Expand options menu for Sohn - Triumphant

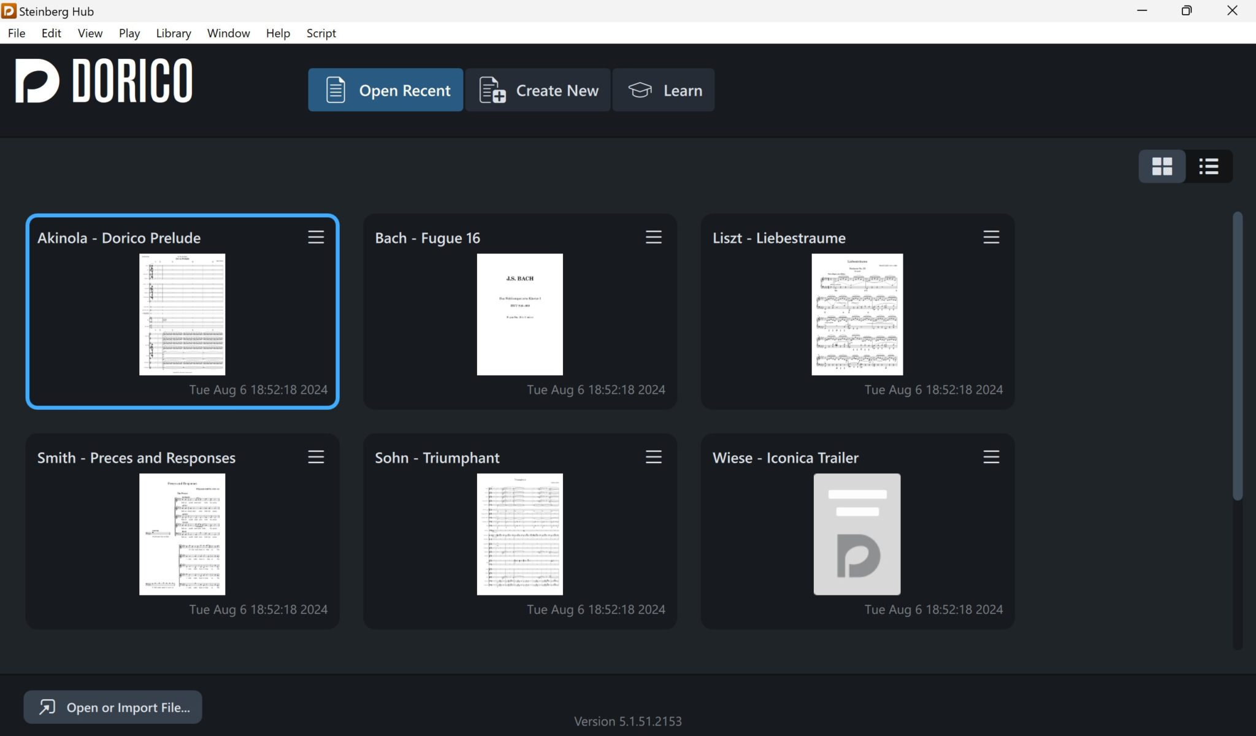pos(653,457)
